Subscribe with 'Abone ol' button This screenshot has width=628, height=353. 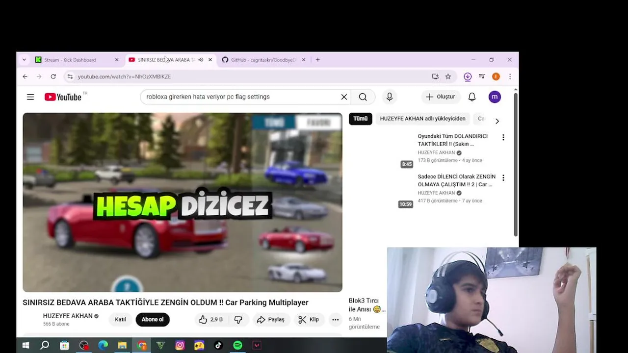coord(153,320)
